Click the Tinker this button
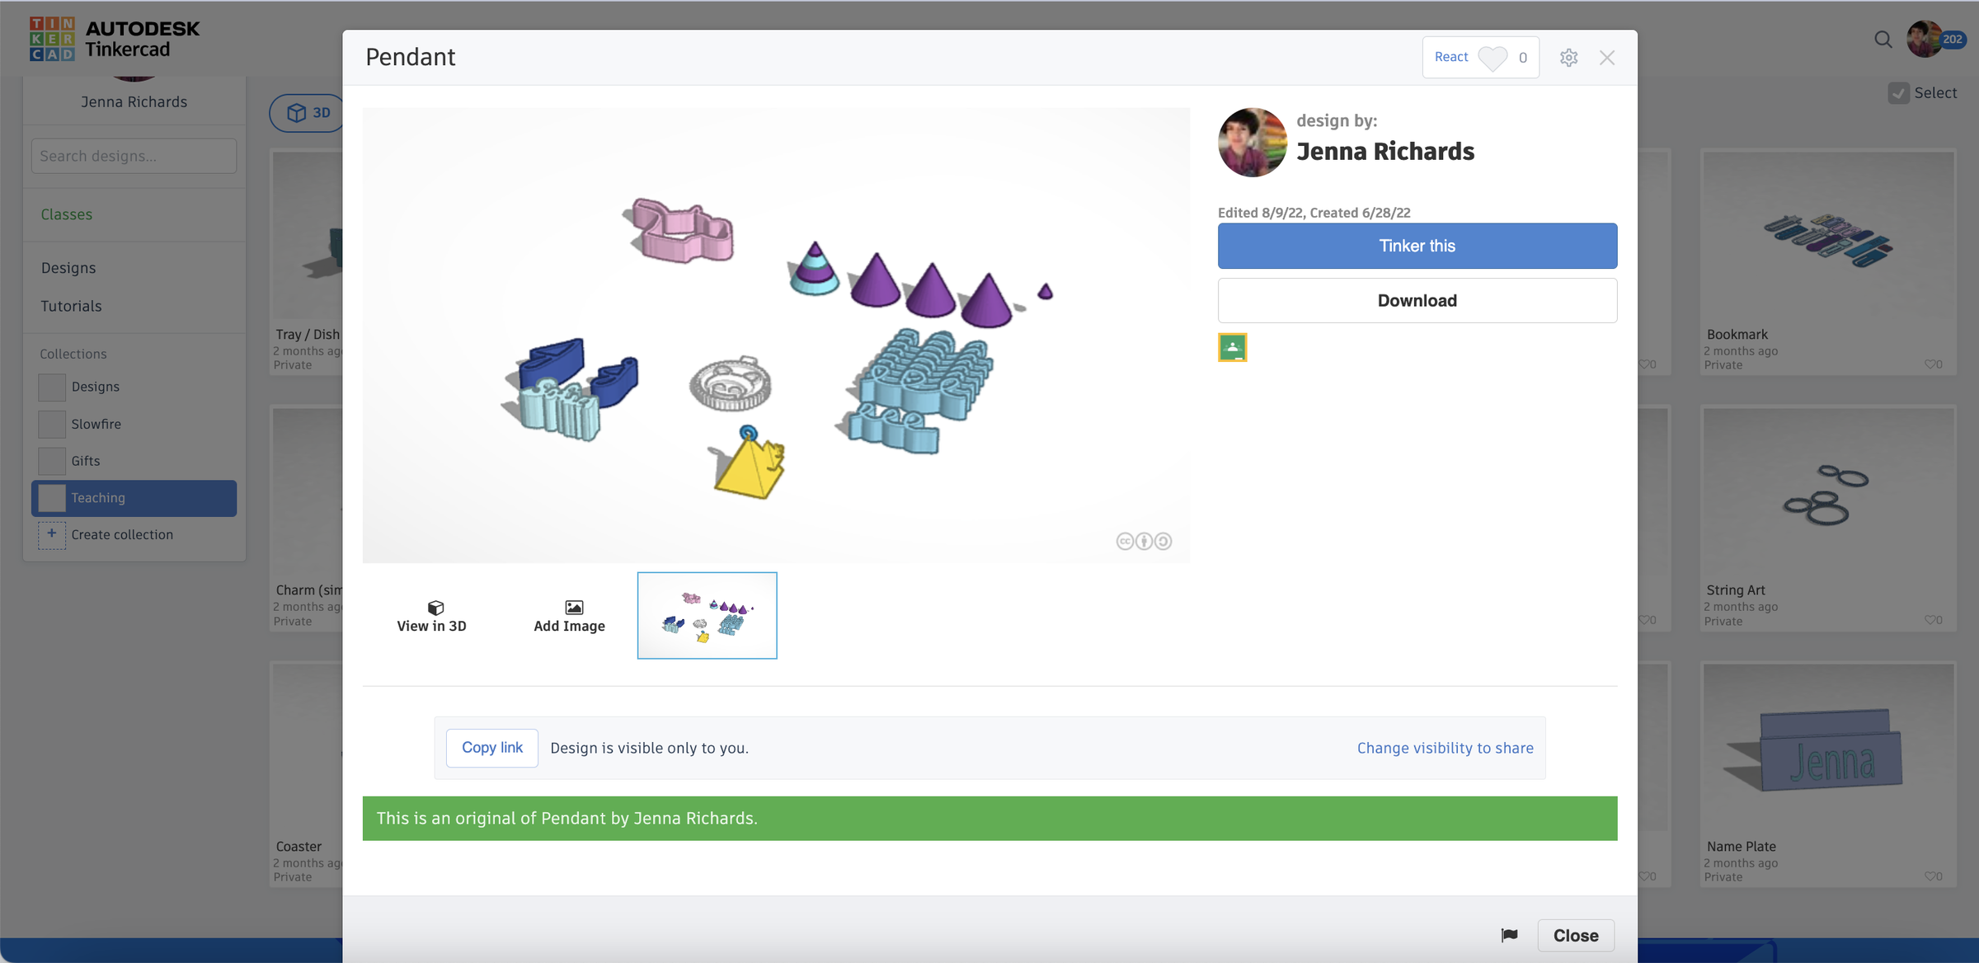 [1417, 246]
